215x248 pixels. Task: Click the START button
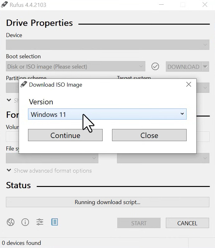139,223
